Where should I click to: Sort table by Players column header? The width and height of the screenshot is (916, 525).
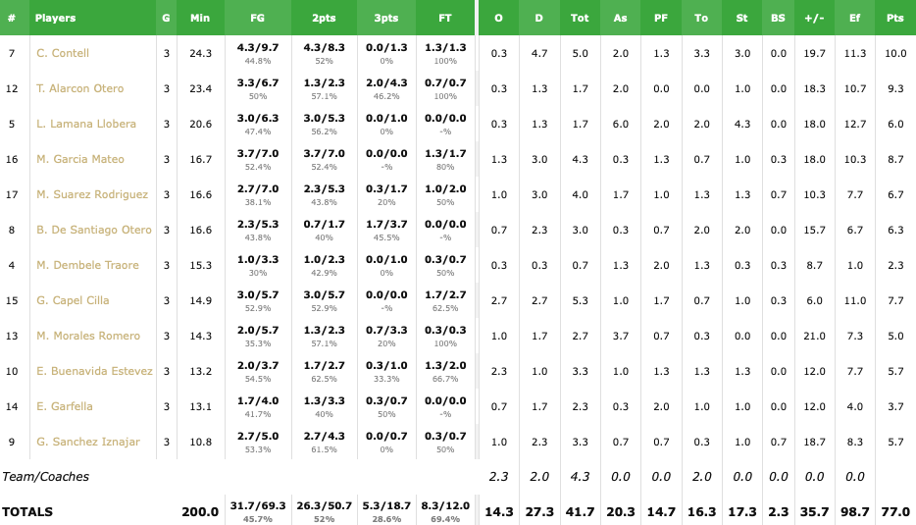pyautogui.click(x=55, y=18)
